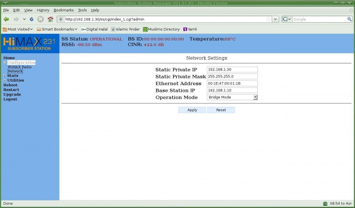355x208 pixels.
Task: Open the Islamic Finder bookmark
Action: [126, 29]
